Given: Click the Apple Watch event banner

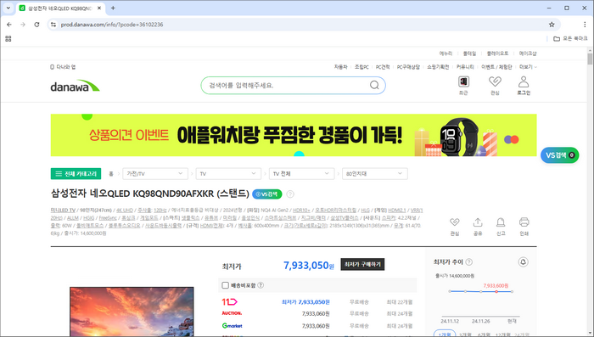Looking at the screenshot, I should click(x=294, y=135).
